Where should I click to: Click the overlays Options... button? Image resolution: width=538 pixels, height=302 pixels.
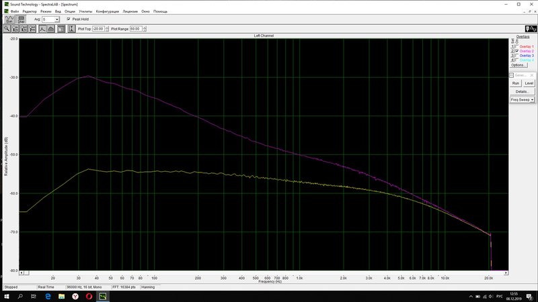tap(518, 65)
